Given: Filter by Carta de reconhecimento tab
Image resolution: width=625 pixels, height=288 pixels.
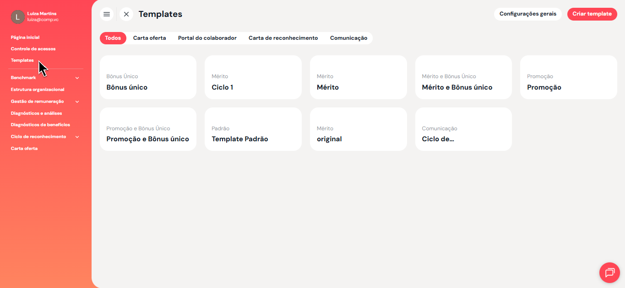Looking at the screenshot, I should click(x=283, y=38).
